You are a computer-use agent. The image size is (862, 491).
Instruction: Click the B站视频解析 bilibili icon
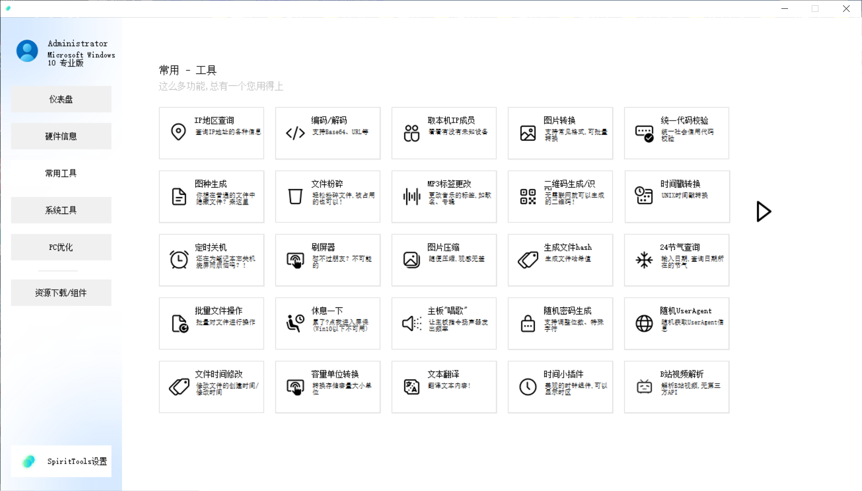click(644, 387)
